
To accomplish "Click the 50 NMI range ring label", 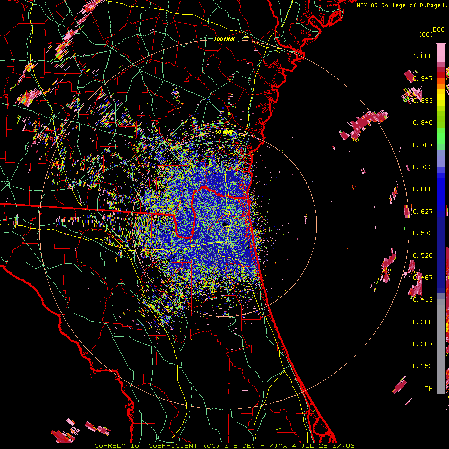I will click(224, 132).
